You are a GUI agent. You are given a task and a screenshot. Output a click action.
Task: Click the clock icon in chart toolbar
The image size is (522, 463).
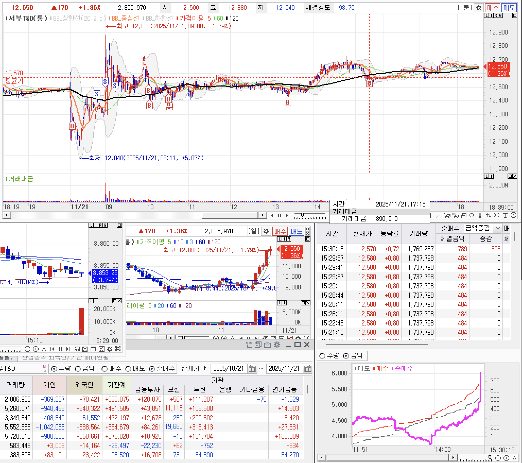tap(514, 216)
